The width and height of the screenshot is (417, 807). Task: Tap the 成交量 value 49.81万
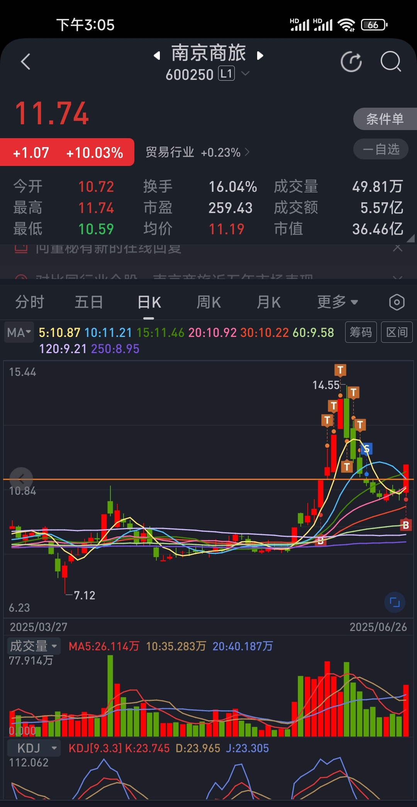click(x=377, y=187)
